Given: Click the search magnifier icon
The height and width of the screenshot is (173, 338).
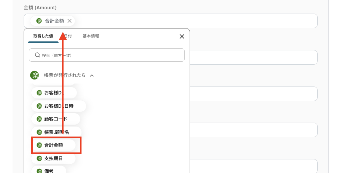Looking at the screenshot, I should (38, 55).
